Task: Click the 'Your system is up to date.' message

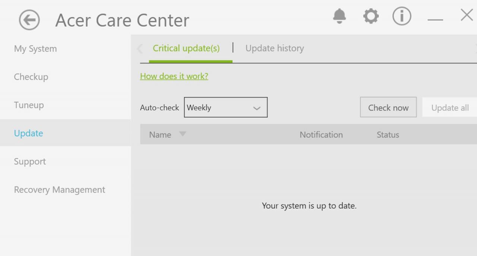Action: 309,205
